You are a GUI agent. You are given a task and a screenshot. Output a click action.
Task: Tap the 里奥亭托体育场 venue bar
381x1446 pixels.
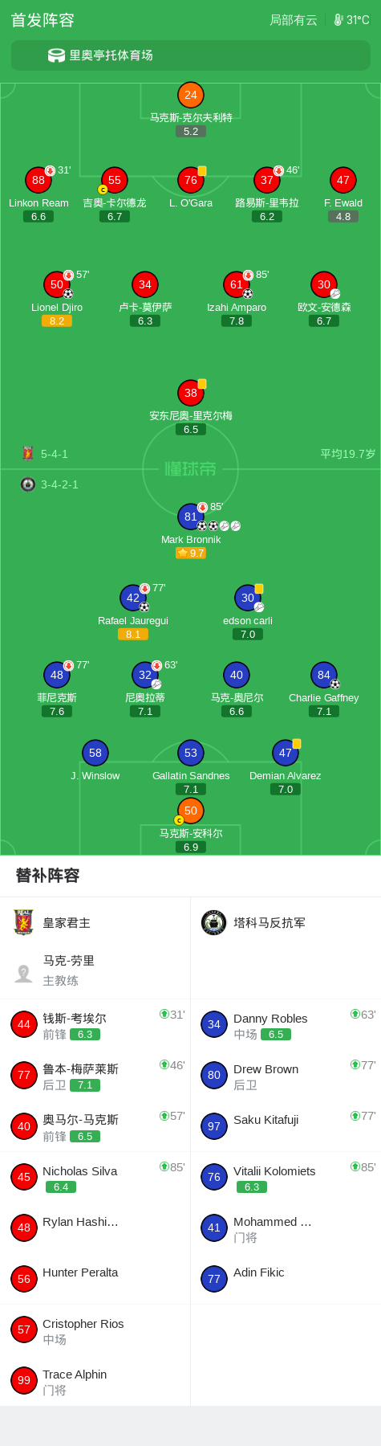click(x=191, y=55)
